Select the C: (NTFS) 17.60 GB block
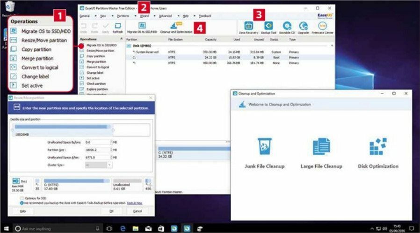The image size is (420, 233). (x=77, y=185)
